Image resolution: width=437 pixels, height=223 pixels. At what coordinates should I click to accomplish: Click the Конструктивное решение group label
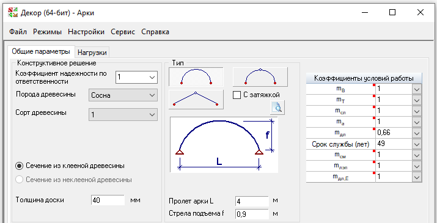tap(57, 63)
